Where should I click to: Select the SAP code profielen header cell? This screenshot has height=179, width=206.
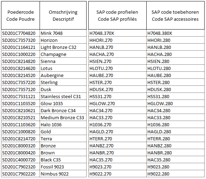click(117, 15)
